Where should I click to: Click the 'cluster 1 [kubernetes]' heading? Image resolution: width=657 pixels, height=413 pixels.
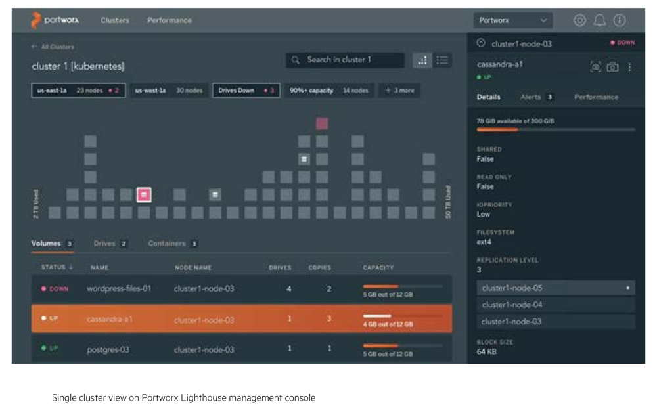pos(78,66)
